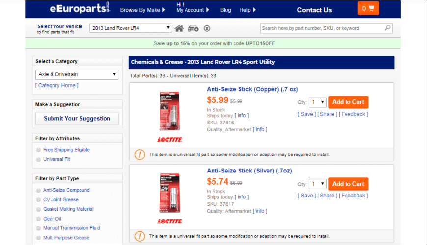Open Anti-Seize Stick Silver product image

point(169,193)
